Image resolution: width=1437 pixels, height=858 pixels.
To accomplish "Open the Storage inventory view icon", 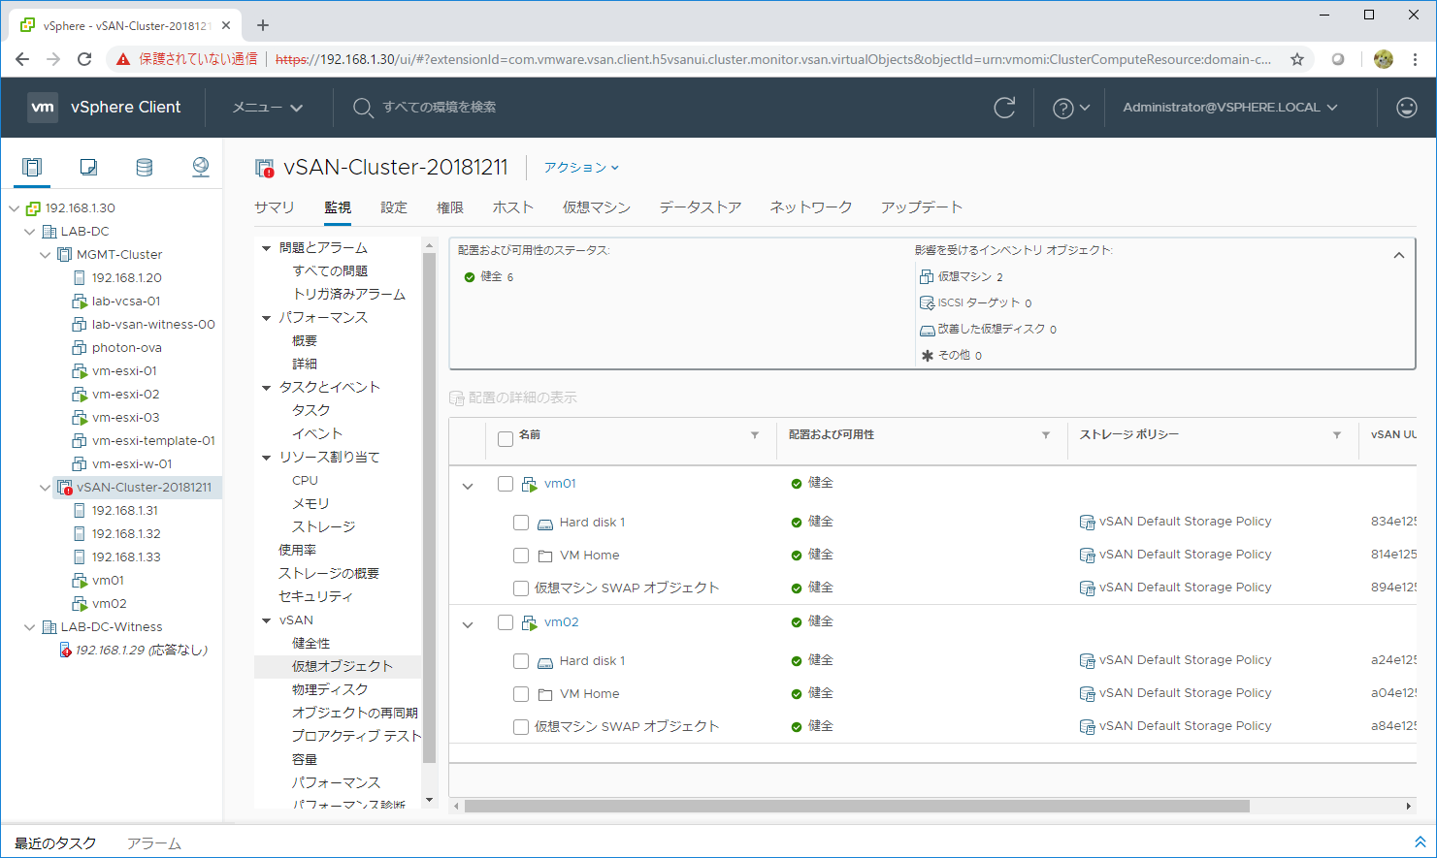I will click(145, 167).
